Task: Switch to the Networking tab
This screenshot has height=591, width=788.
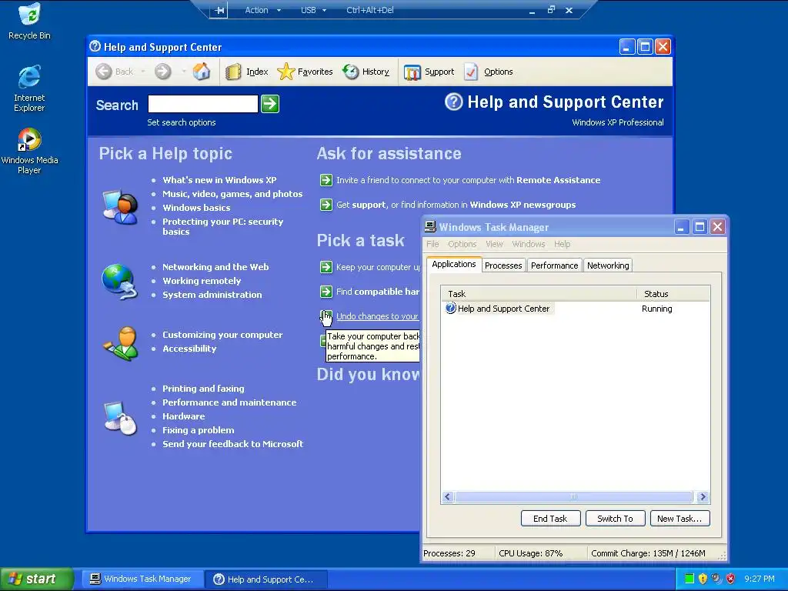Action: point(608,265)
